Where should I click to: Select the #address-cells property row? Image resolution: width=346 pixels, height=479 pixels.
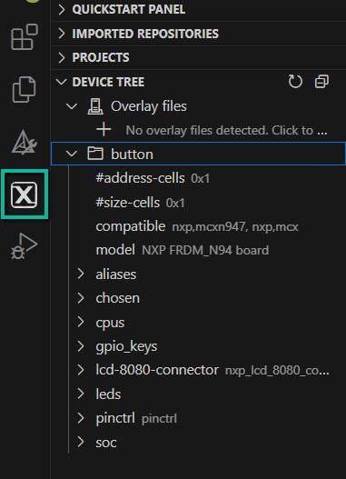(198, 178)
